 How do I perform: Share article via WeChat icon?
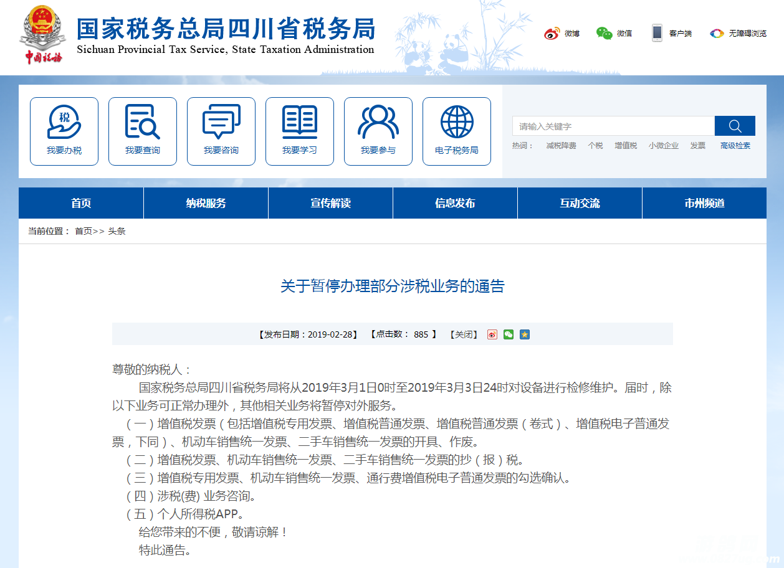point(509,334)
